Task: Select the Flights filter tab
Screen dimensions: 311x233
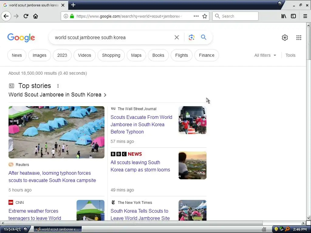Action: 182,55
